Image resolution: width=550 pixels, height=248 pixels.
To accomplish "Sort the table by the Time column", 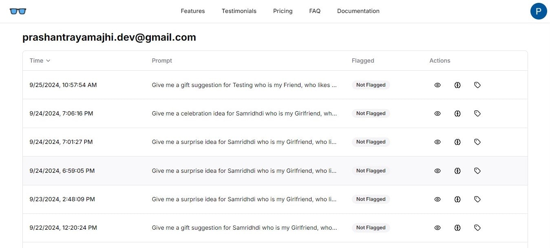I will pyautogui.click(x=40, y=61).
